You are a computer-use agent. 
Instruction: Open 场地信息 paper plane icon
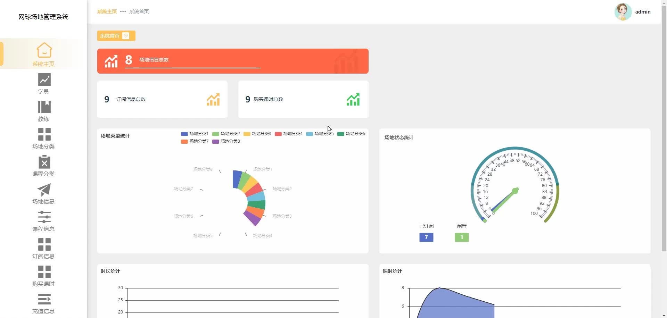pyautogui.click(x=44, y=190)
